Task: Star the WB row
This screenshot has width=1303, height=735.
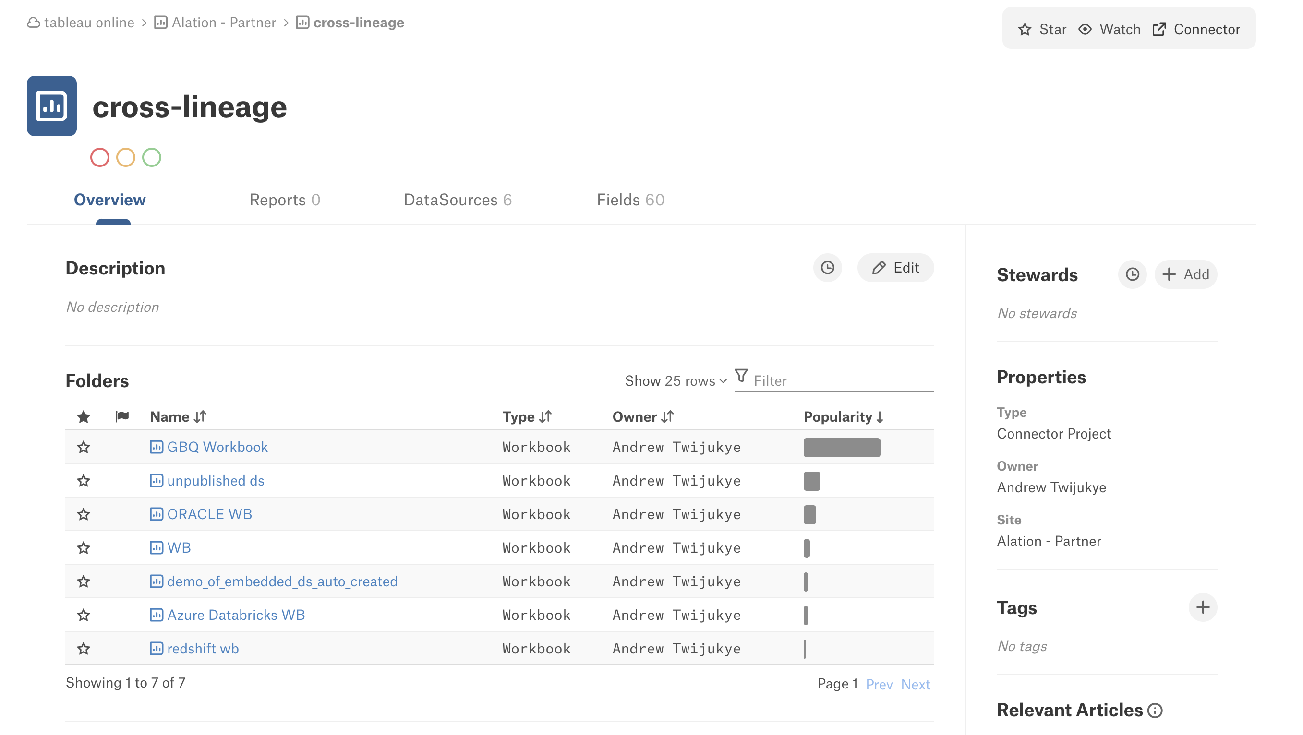Action: (84, 547)
